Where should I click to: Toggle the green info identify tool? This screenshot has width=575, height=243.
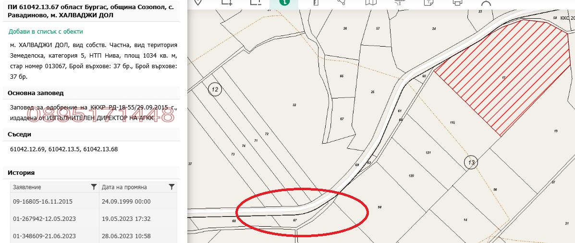[x=285, y=3]
